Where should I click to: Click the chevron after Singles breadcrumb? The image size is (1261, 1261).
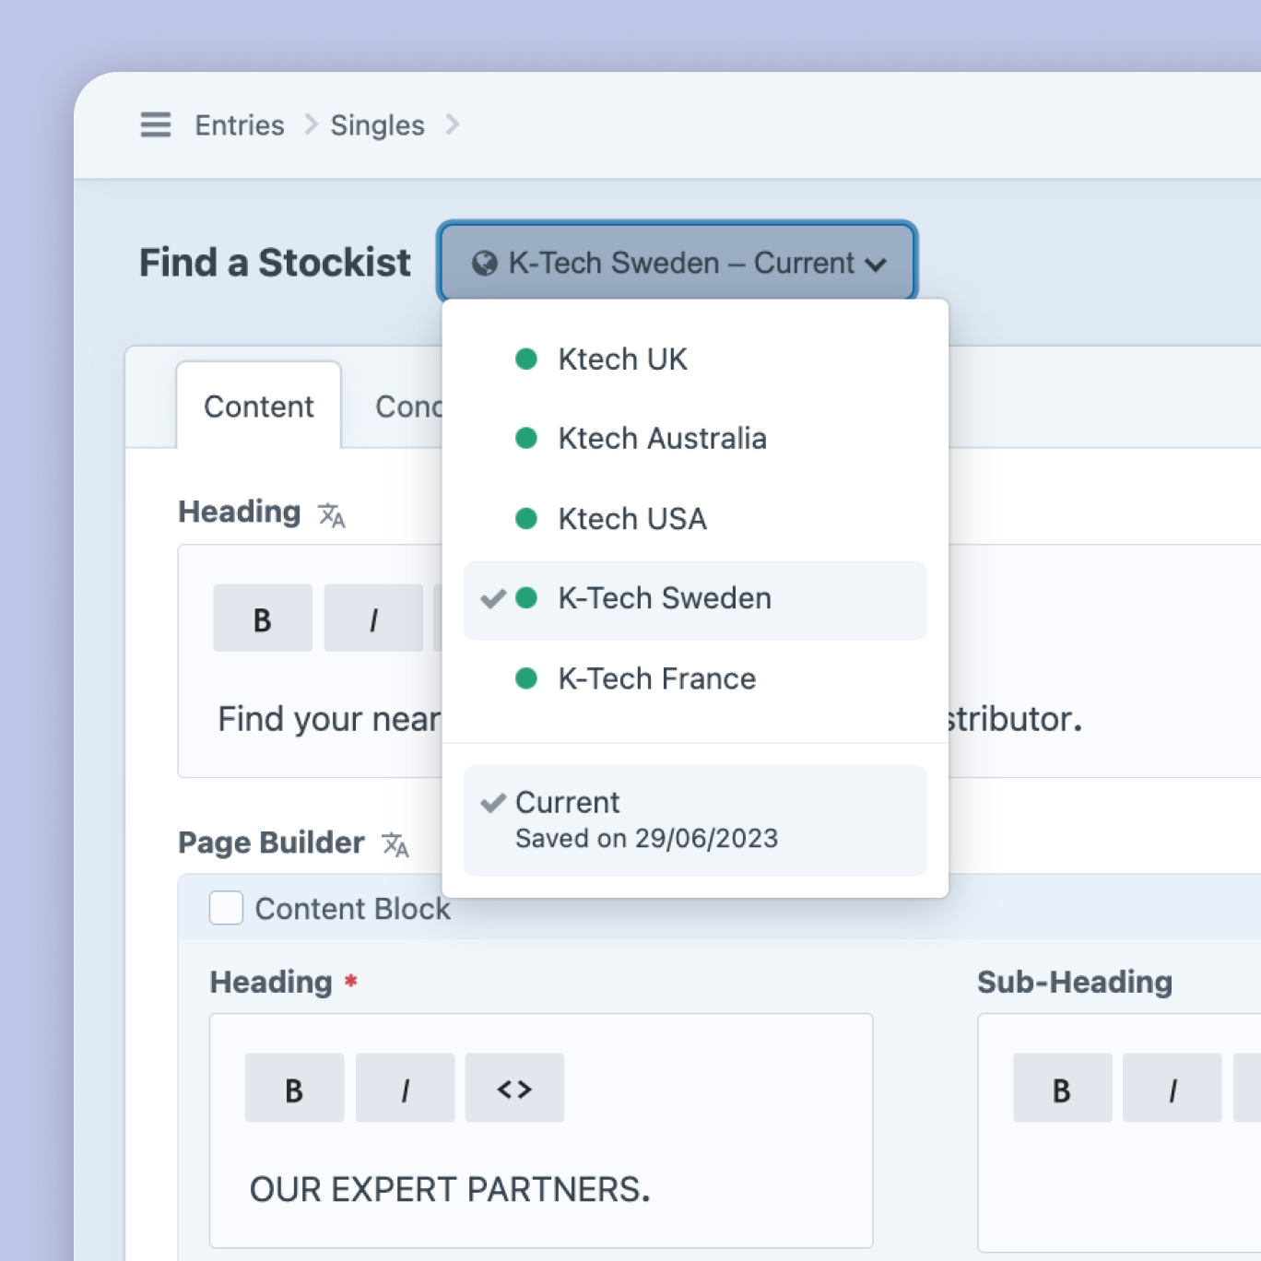point(452,124)
